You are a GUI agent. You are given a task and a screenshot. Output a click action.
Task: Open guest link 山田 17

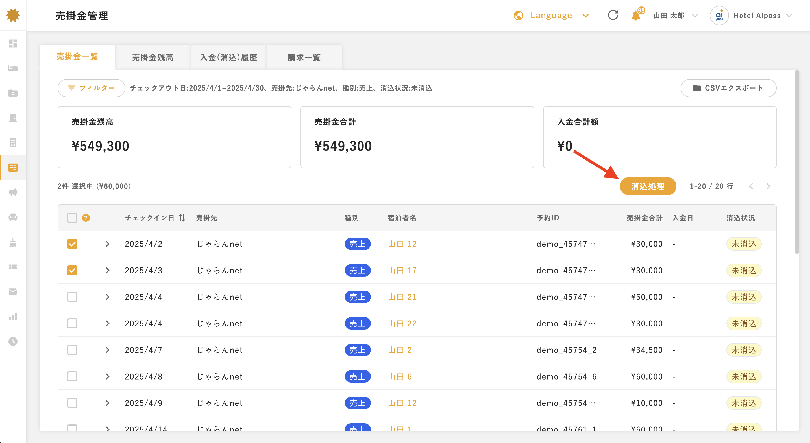(402, 270)
